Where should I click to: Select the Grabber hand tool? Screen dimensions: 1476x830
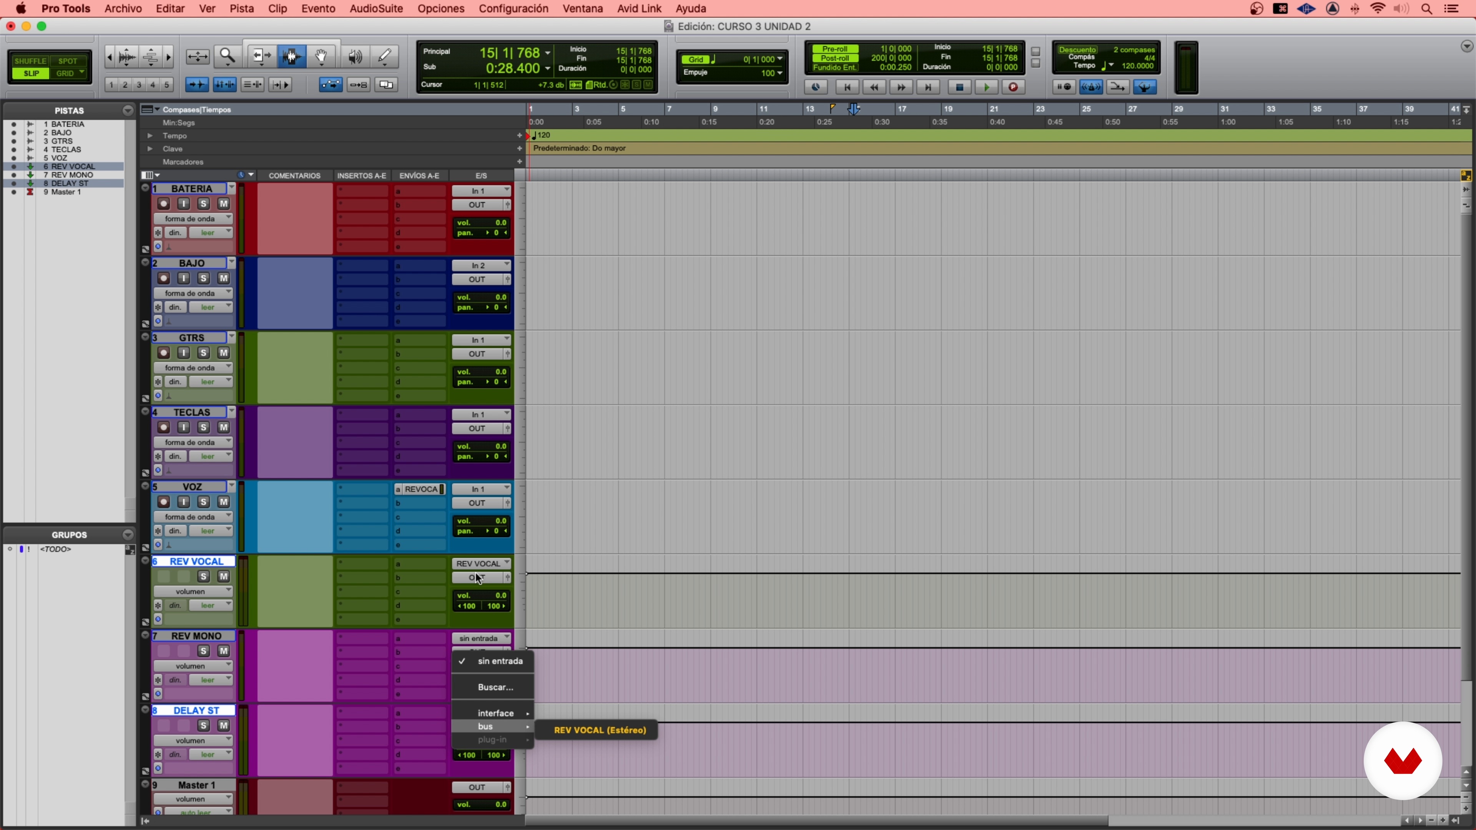[321, 56]
